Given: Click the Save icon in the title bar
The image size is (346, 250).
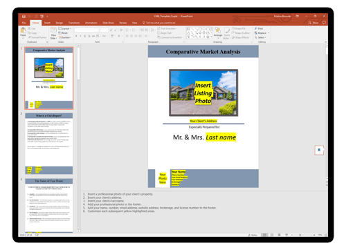Looking at the screenshot, I should click(x=24, y=17).
